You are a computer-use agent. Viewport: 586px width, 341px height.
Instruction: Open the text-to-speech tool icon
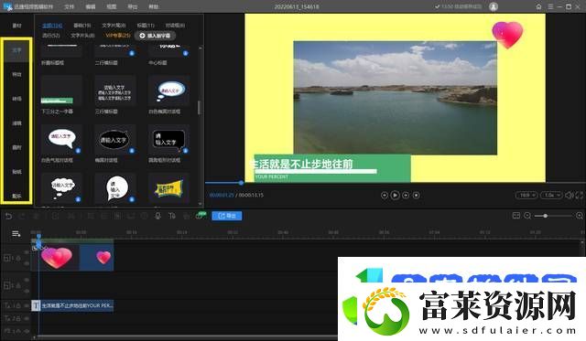point(172,216)
